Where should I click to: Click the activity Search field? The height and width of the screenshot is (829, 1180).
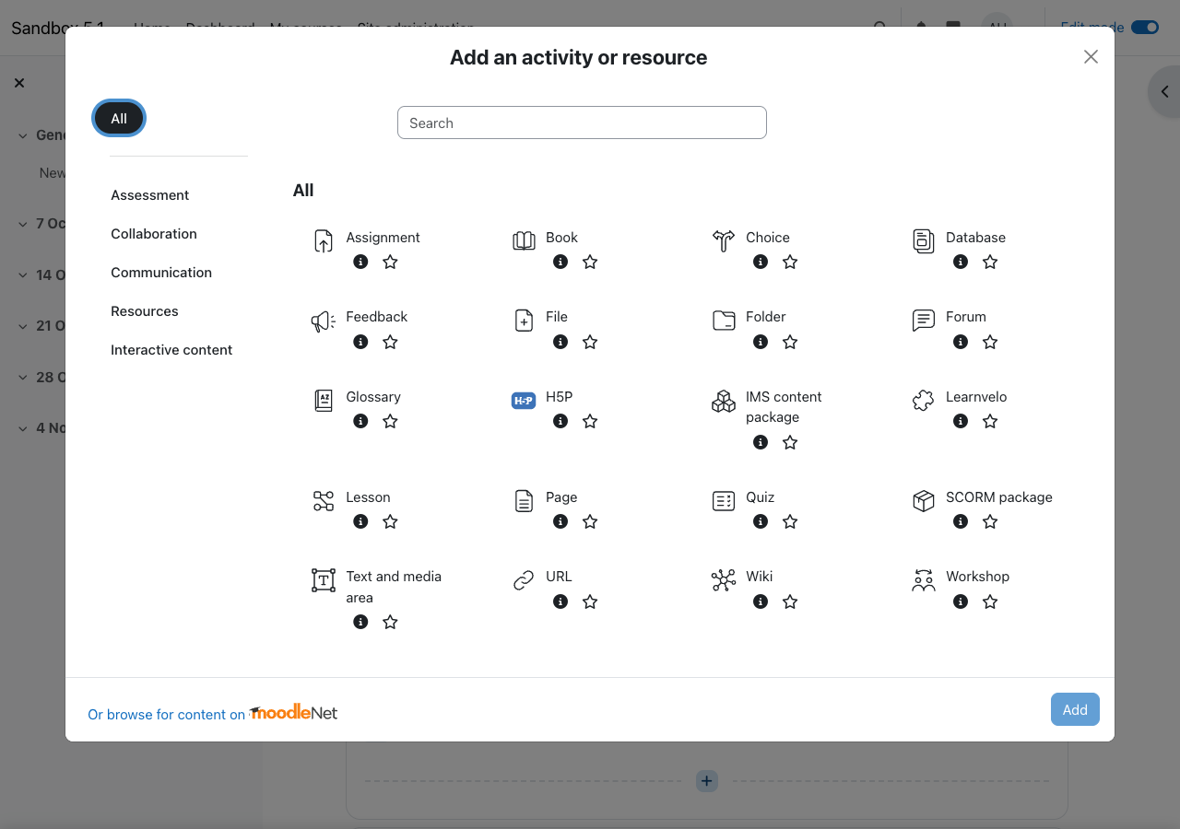(x=582, y=123)
